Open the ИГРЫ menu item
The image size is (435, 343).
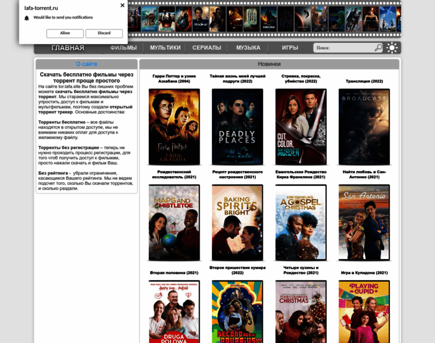290,47
